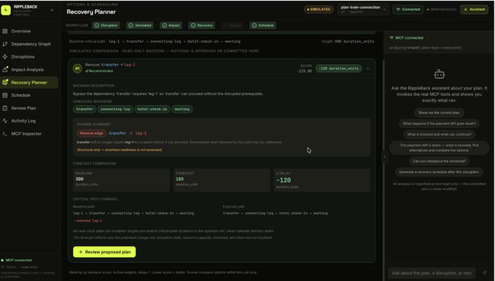Image resolution: width=495 pixels, height=281 pixels.
Task: Choose 'Generate a recovery schedule' suggestion
Action: (439, 172)
